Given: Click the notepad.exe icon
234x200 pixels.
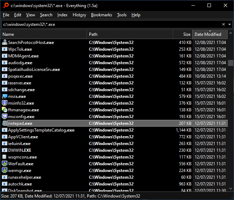Looking at the screenshot, I should (x=5, y=123).
